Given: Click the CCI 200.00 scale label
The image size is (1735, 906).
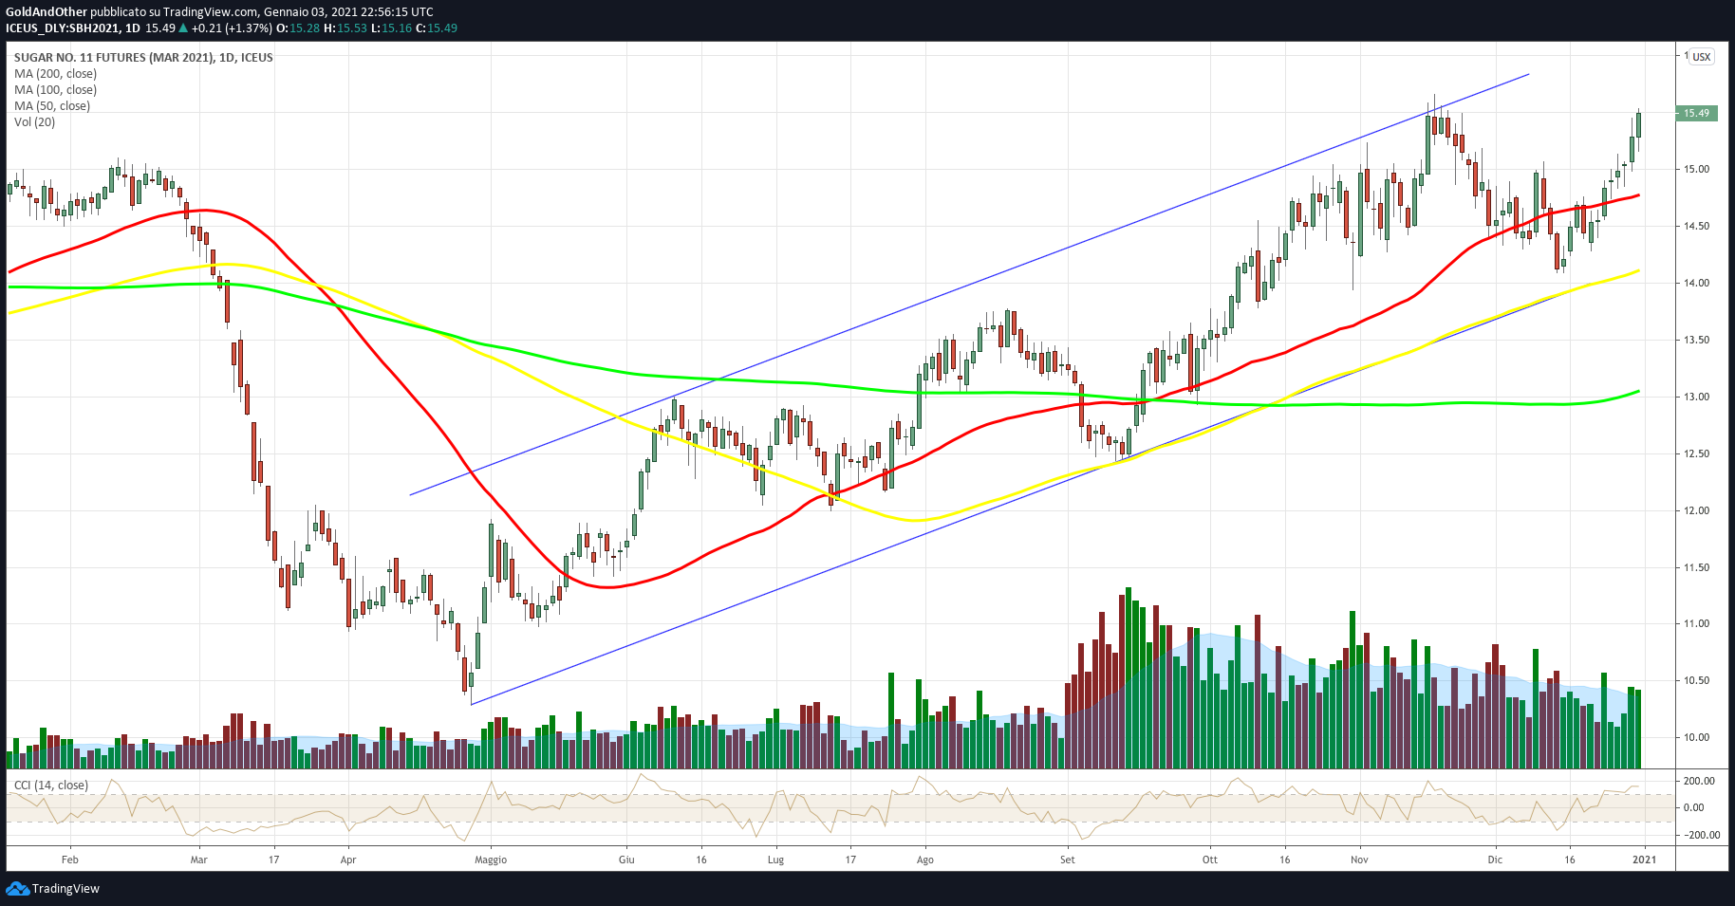Looking at the screenshot, I should (1699, 781).
